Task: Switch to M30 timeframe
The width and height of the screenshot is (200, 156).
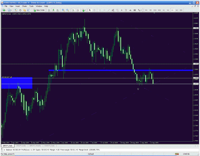Action: tap(159, 10)
